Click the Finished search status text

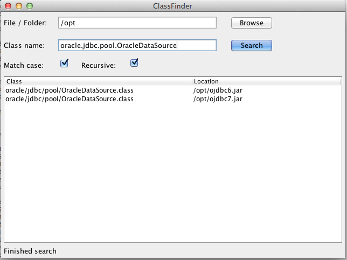pyautogui.click(x=30, y=251)
